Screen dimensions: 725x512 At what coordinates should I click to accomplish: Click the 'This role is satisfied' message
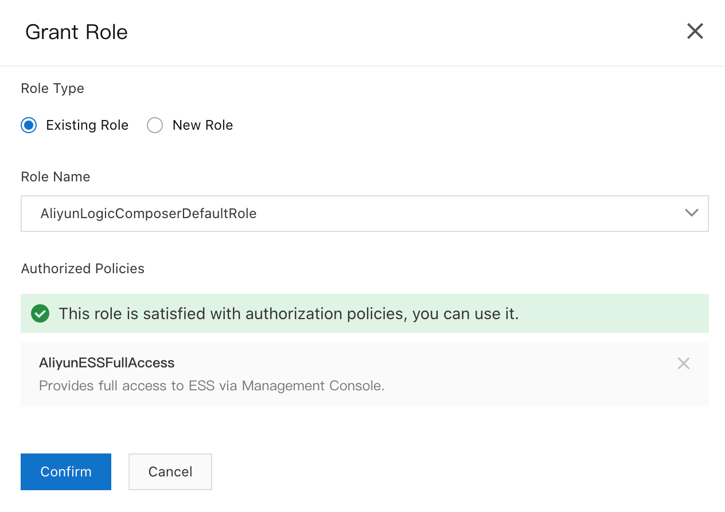click(289, 314)
